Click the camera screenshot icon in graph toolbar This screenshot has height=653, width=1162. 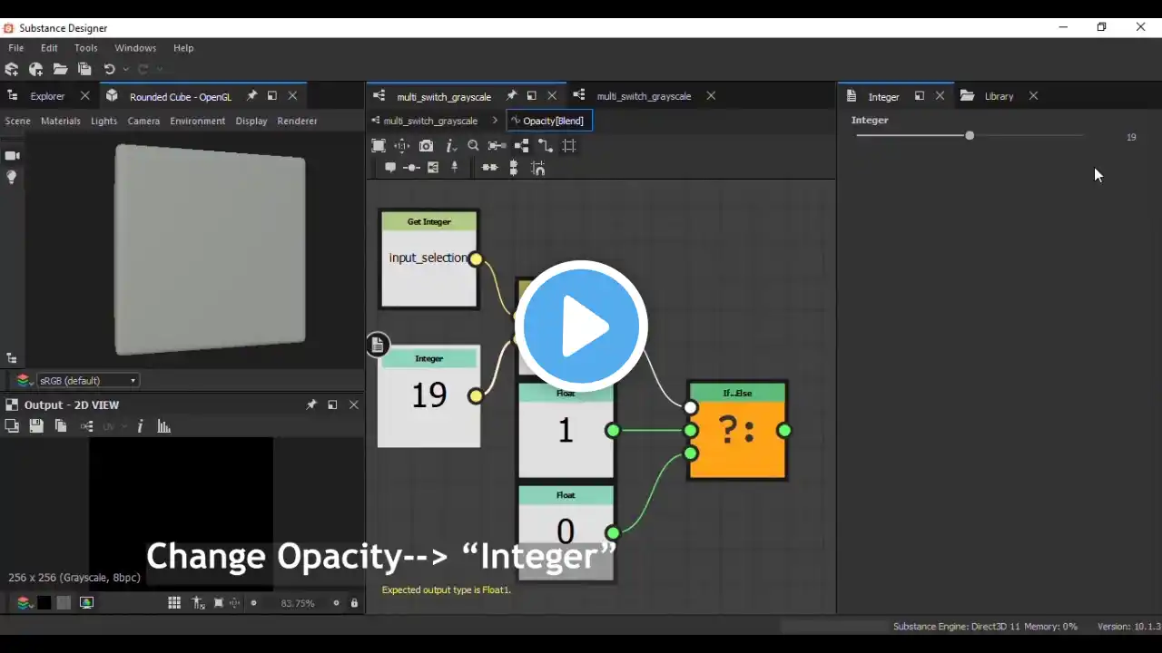click(x=426, y=146)
